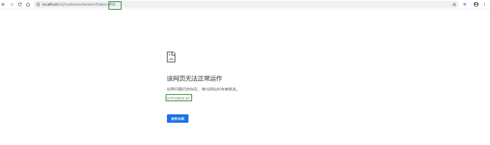Open the user profile avatar
The image size is (490, 145).
[476, 4]
